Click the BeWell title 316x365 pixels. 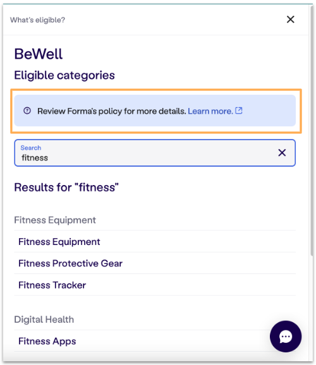pyautogui.click(x=39, y=54)
